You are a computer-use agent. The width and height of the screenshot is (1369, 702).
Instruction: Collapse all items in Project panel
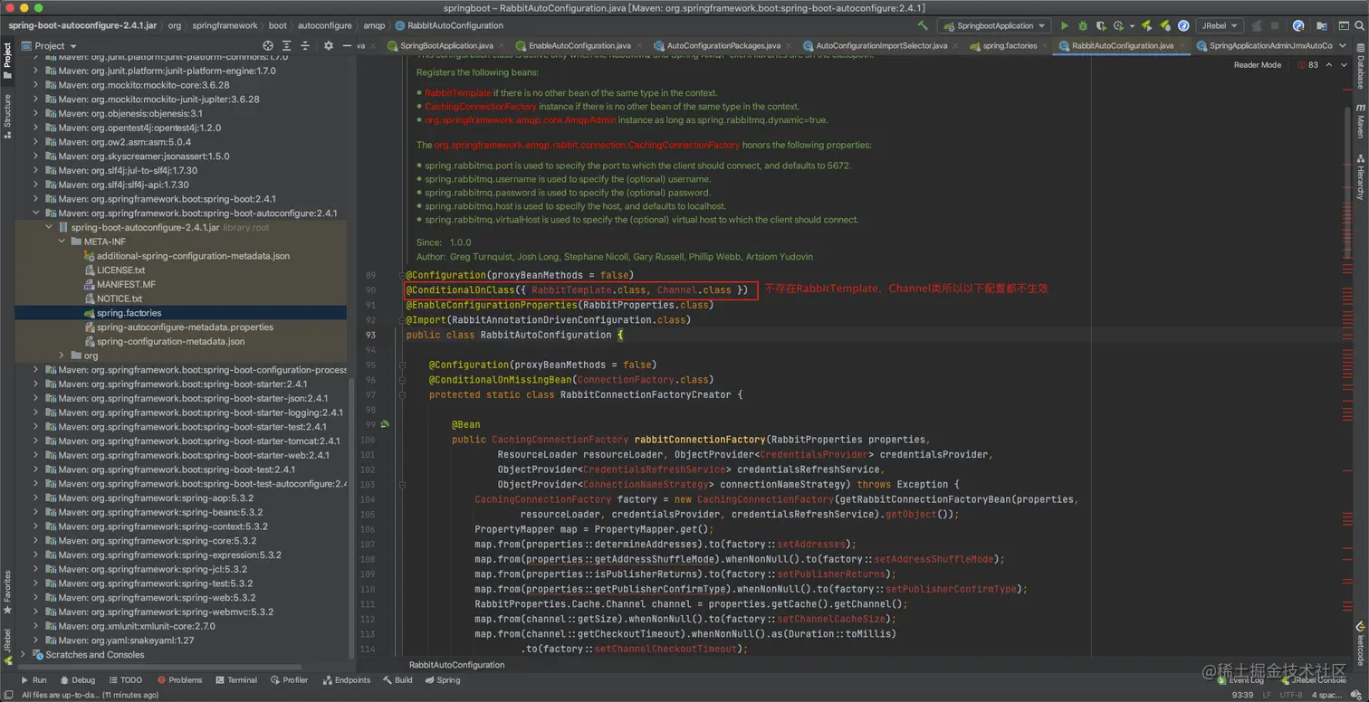[x=306, y=45]
